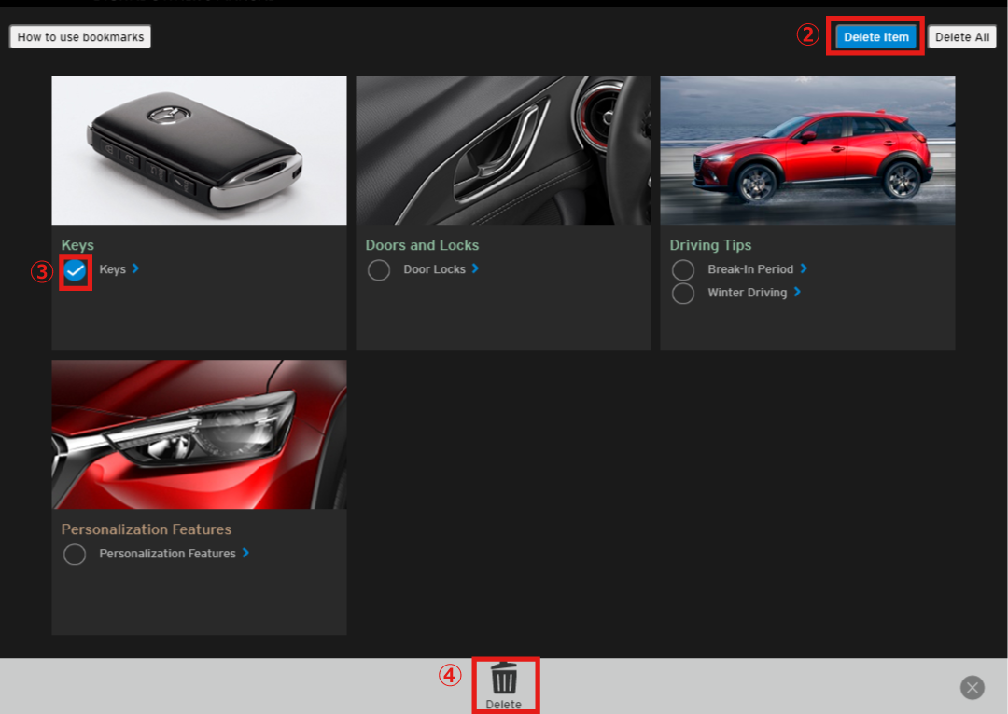Click the arrow next to Keys
This screenshot has height=714, width=1008.
[x=135, y=268]
